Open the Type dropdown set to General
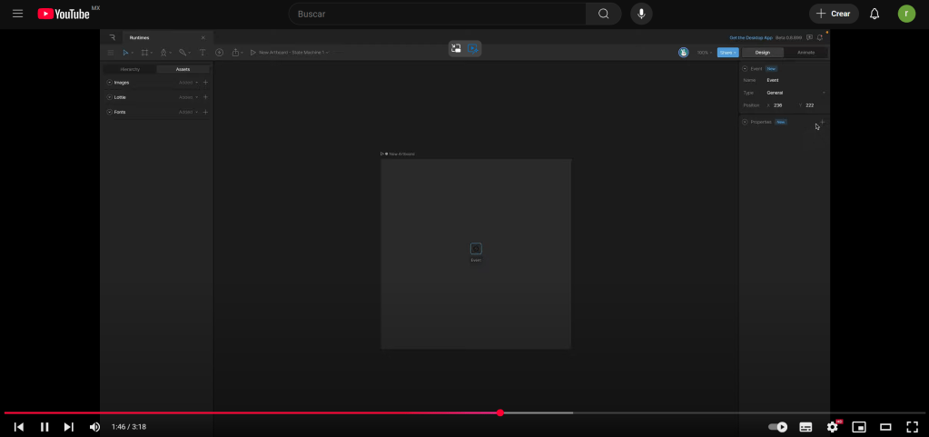Image resolution: width=929 pixels, height=437 pixels. click(x=795, y=93)
